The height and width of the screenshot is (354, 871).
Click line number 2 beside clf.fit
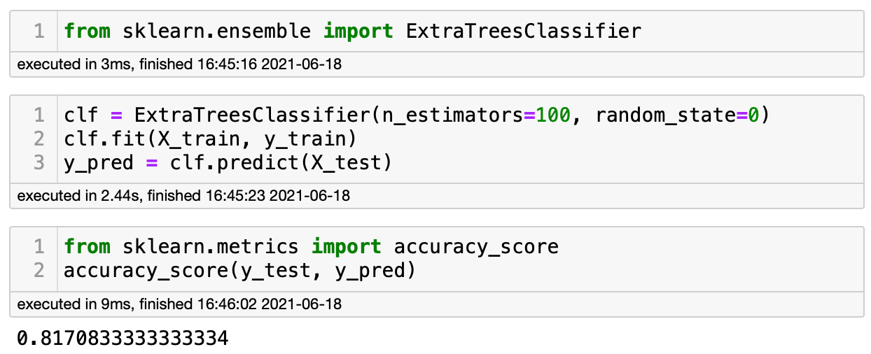pyautogui.click(x=39, y=139)
